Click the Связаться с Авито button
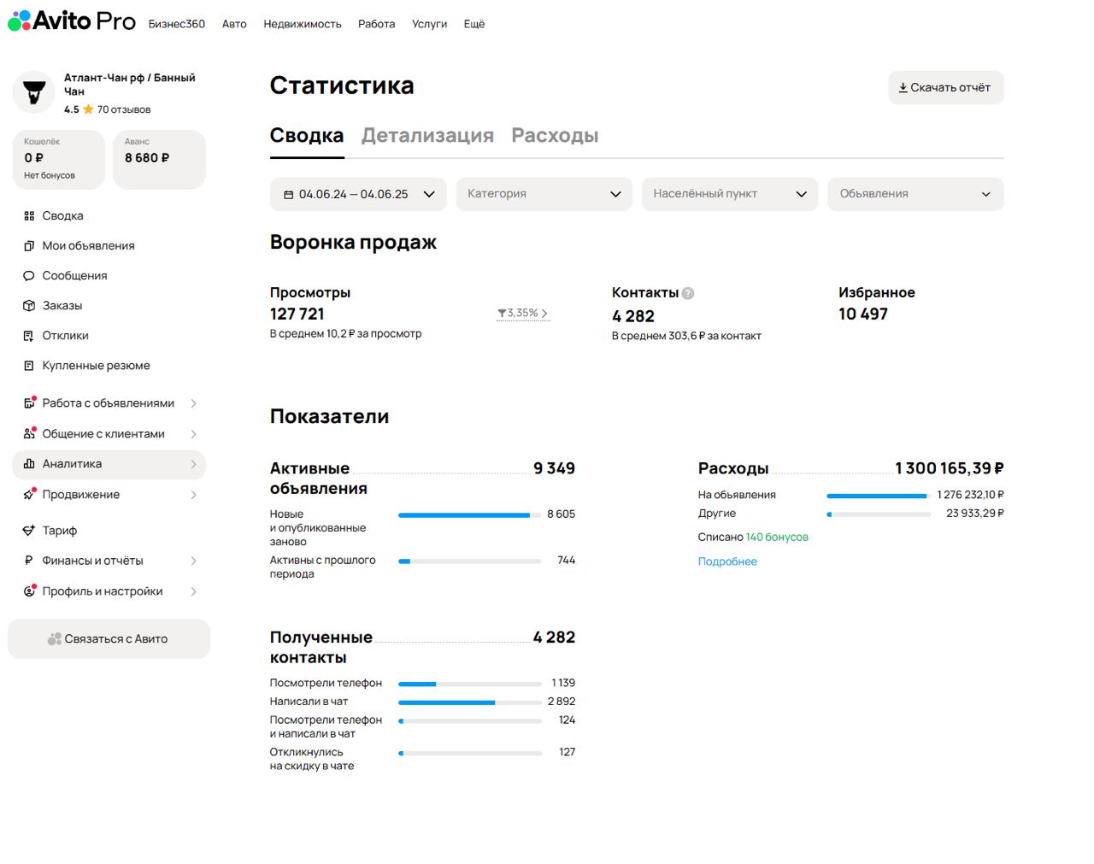The height and width of the screenshot is (864, 1094). [109, 639]
